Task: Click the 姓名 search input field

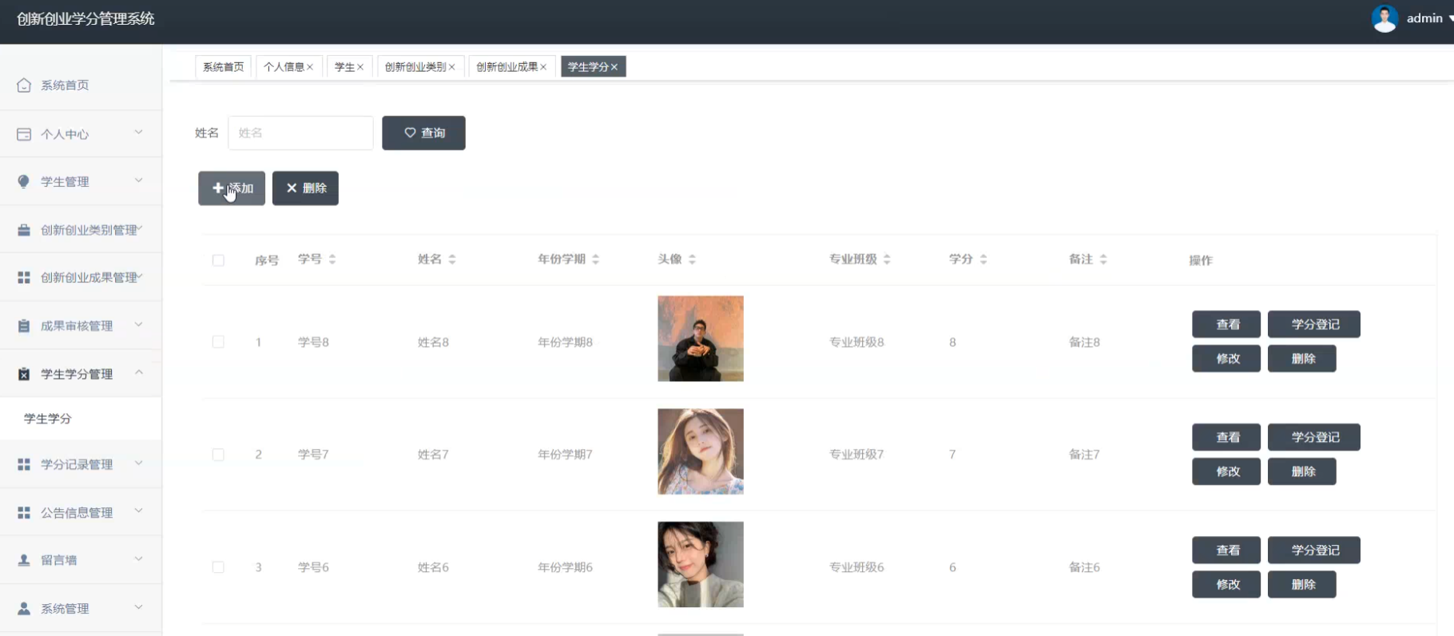Action: point(300,133)
